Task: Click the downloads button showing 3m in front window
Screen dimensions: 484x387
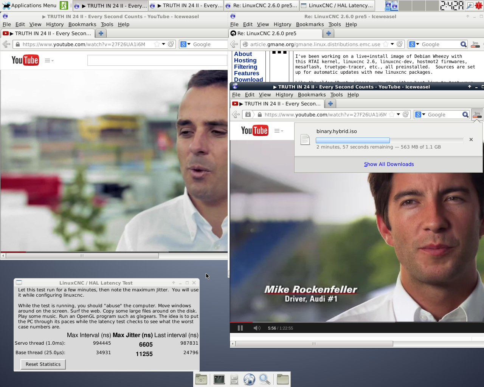Action: click(x=477, y=115)
